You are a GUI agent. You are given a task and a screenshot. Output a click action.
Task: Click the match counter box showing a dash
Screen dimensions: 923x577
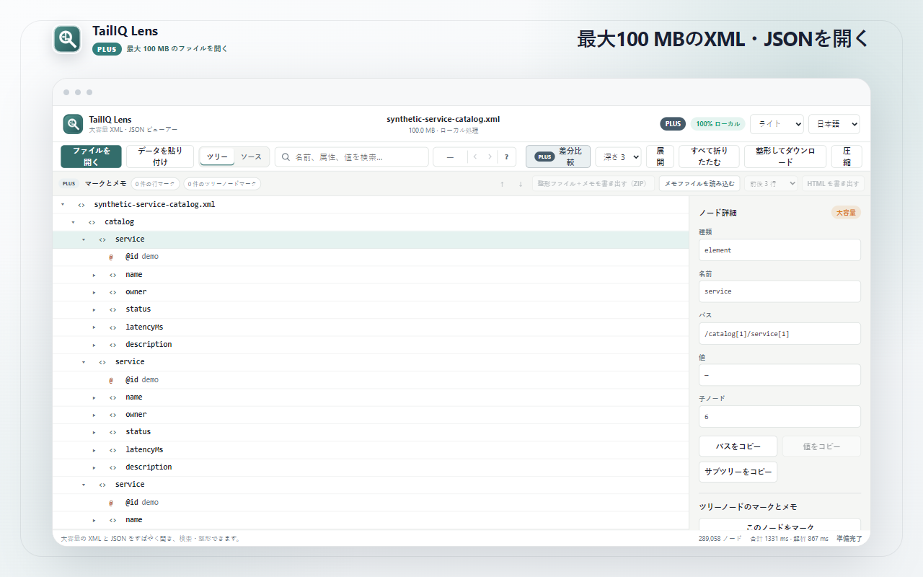tap(450, 157)
